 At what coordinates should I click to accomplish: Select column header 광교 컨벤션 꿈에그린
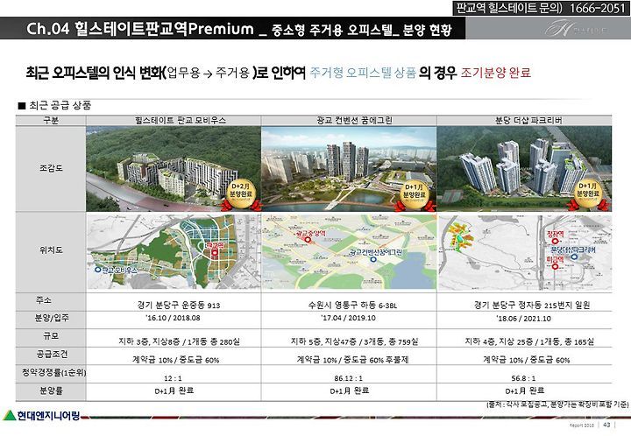point(354,120)
